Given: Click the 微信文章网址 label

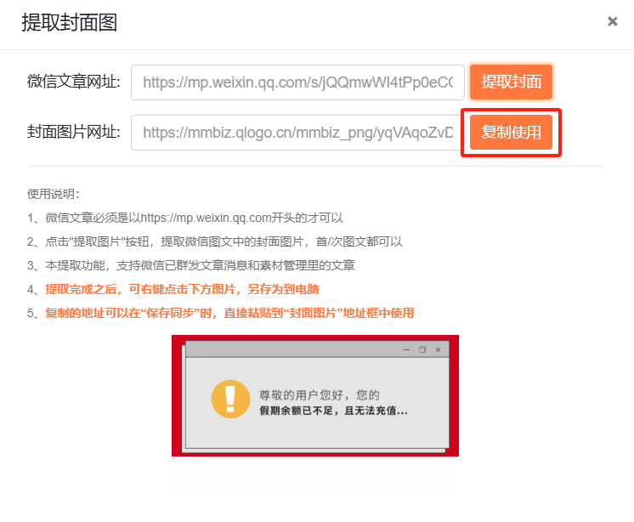Looking at the screenshot, I should (74, 82).
